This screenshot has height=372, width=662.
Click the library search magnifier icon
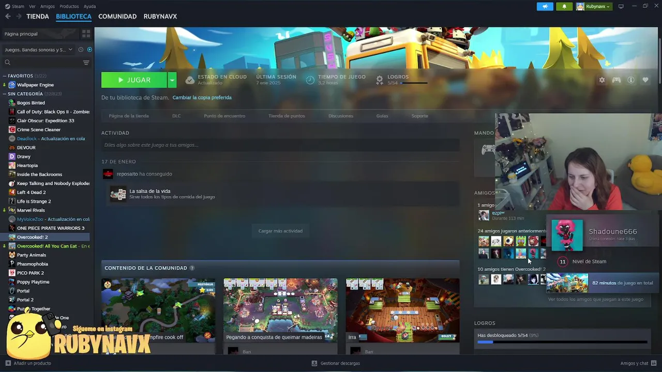(x=8, y=63)
